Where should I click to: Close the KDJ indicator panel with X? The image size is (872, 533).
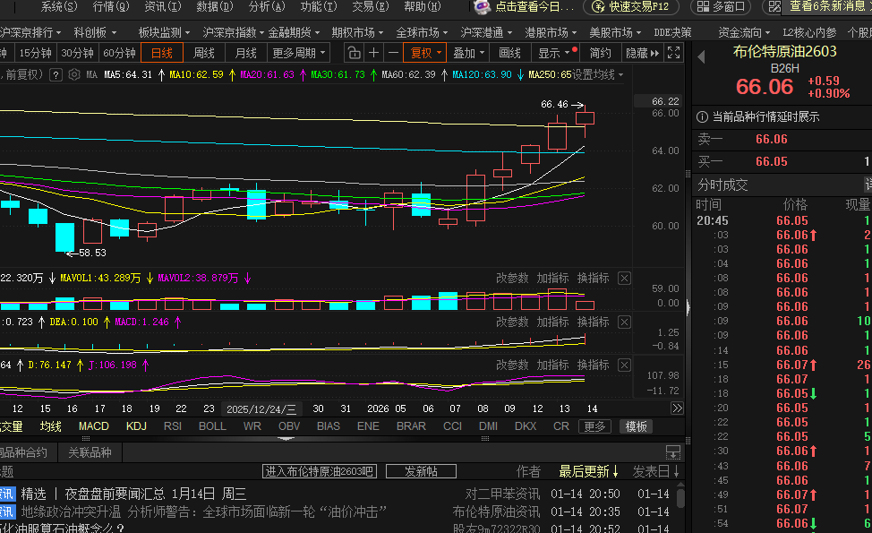pyautogui.click(x=625, y=365)
